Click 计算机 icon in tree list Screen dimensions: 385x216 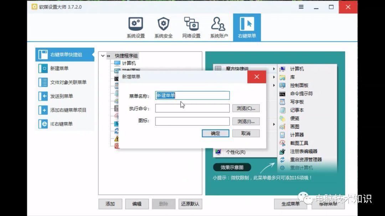(117, 63)
